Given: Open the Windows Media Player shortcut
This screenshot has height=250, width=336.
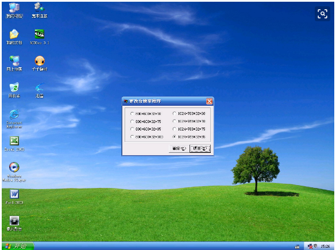Looking at the screenshot, I should pos(14,172).
